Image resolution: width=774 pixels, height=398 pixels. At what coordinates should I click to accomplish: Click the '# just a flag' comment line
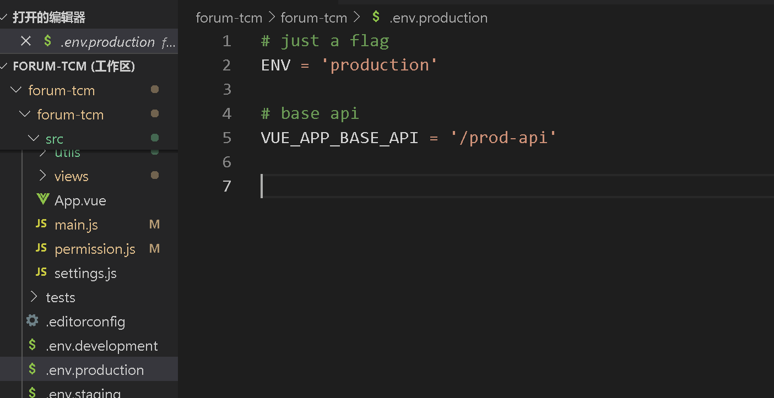click(325, 41)
